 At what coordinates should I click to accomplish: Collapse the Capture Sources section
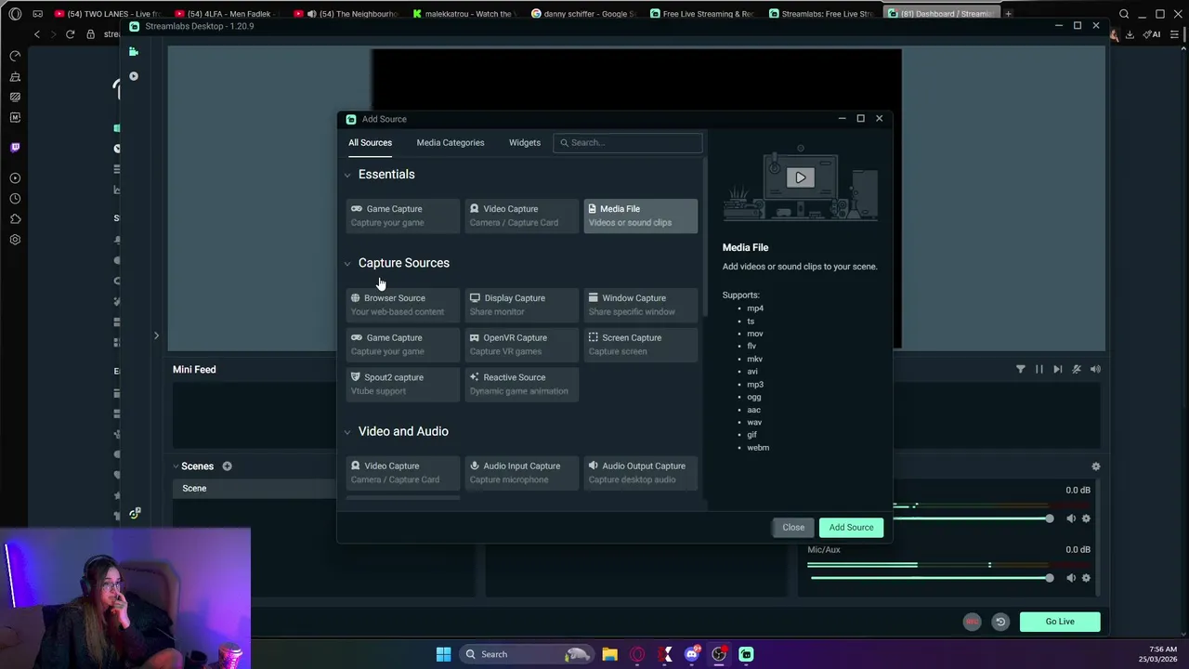(347, 263)
